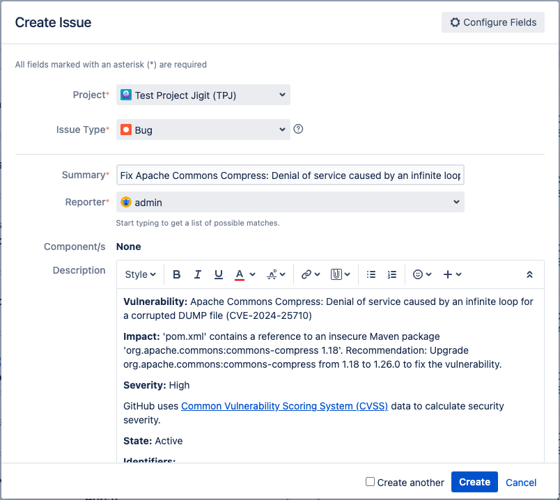Toggle bold formatting in description toolbar
The image size is (560, 500).
(177, 274)
